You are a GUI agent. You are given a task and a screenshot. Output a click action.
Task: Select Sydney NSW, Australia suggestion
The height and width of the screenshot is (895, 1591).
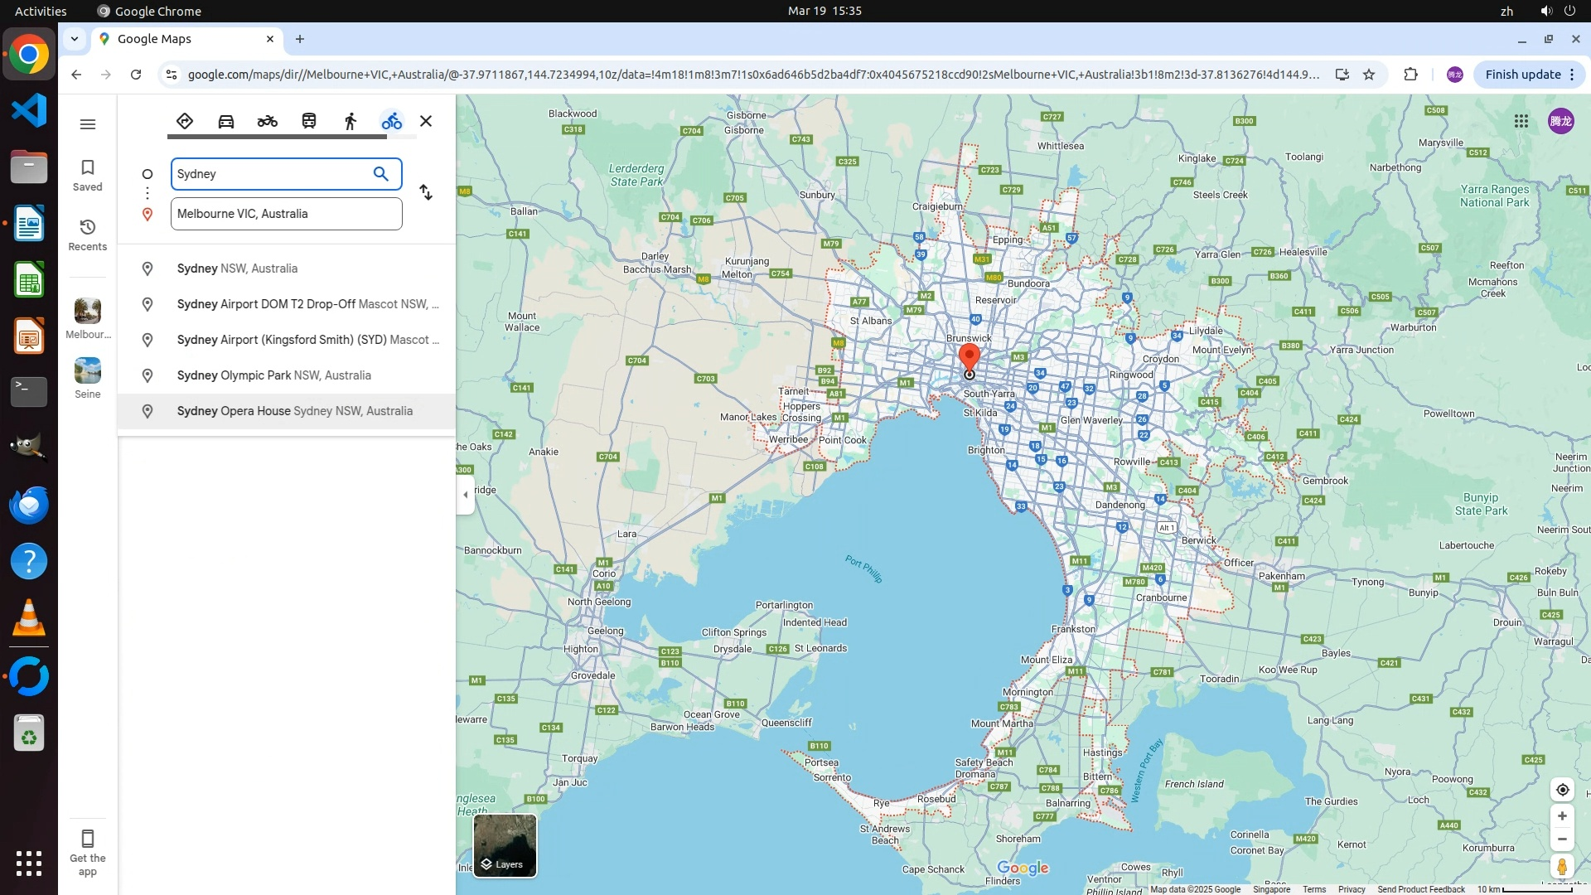pos(237,268)
